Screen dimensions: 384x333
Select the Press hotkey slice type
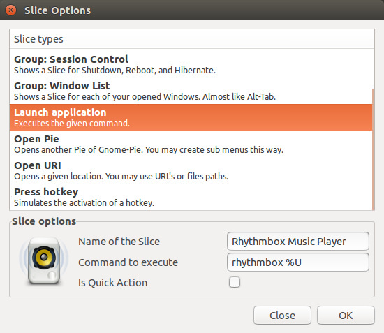pos(191,197)
